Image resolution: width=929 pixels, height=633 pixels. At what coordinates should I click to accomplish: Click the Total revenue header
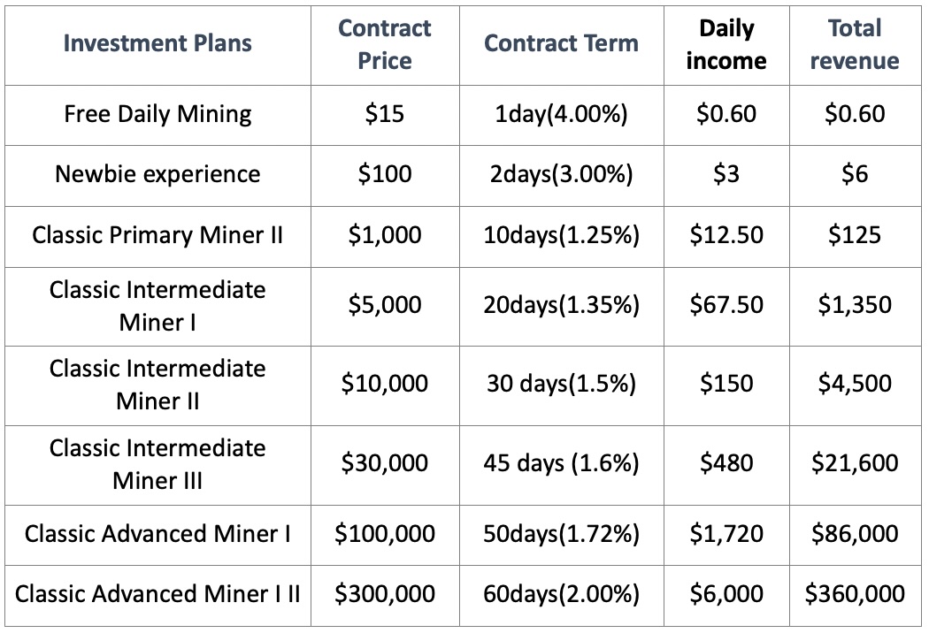[x=855, y=44]
